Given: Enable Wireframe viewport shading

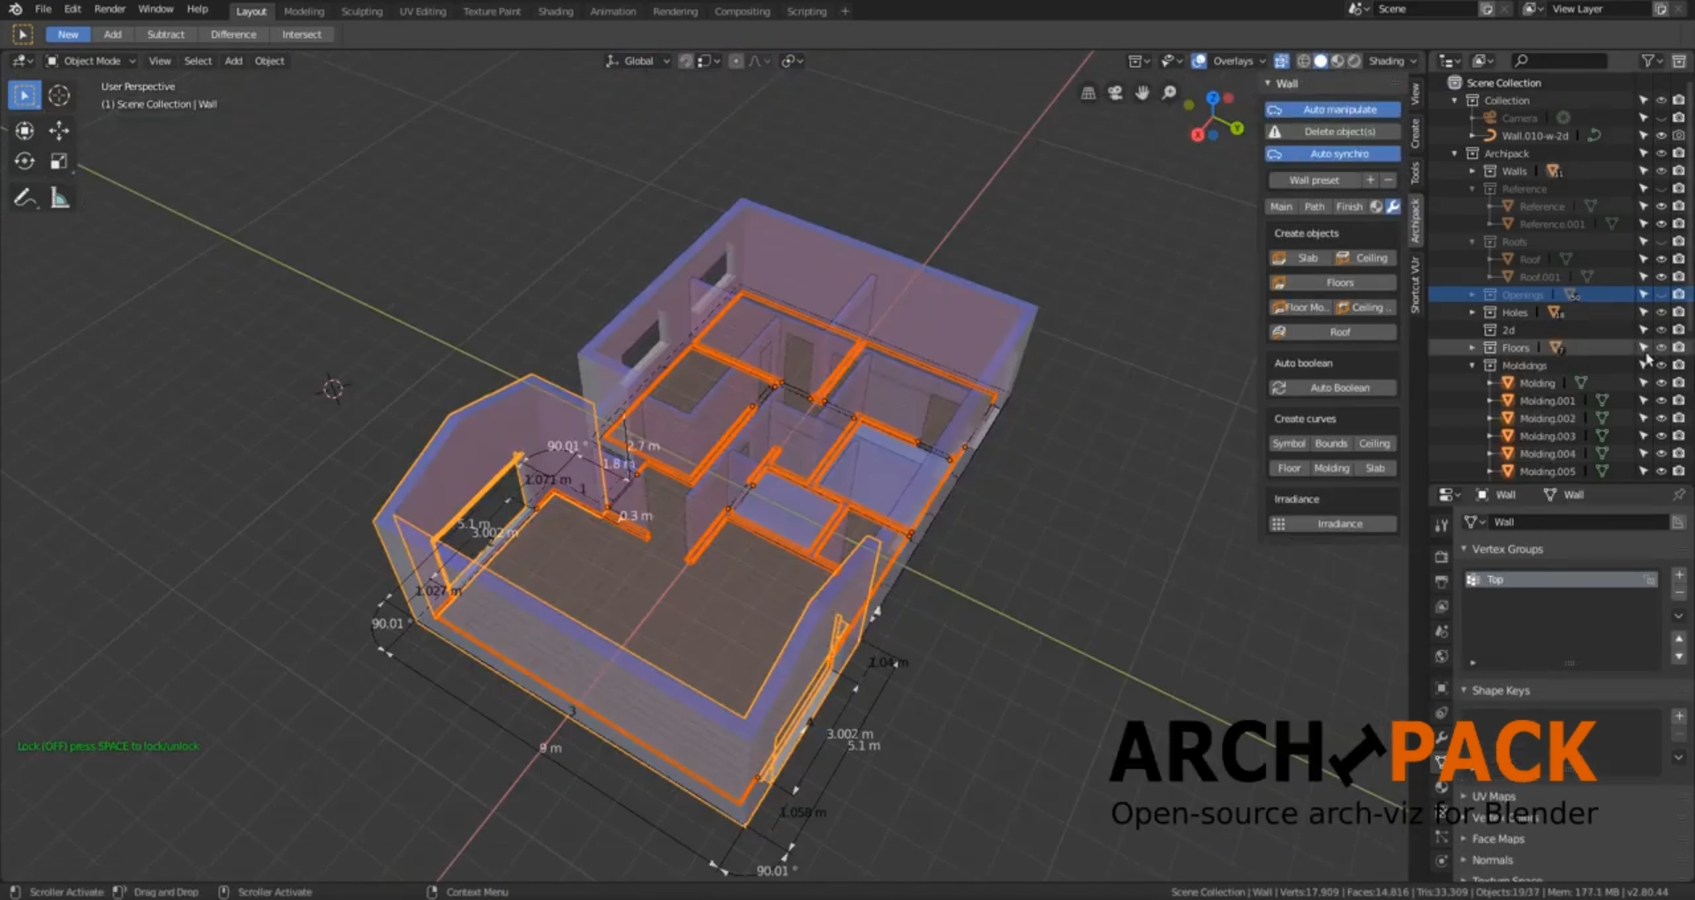Looking at the screenshot, I should (1304, 61).
